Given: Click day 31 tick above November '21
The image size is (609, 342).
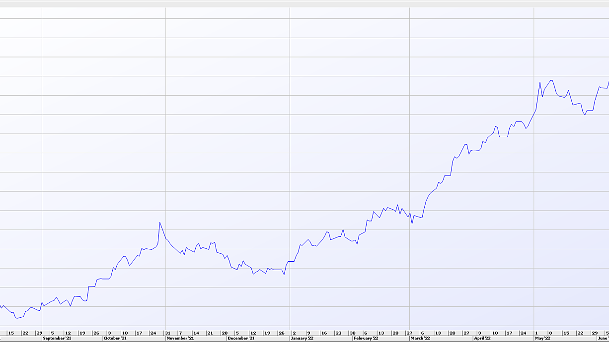Looking at the screenshot, I should (168, 333).
